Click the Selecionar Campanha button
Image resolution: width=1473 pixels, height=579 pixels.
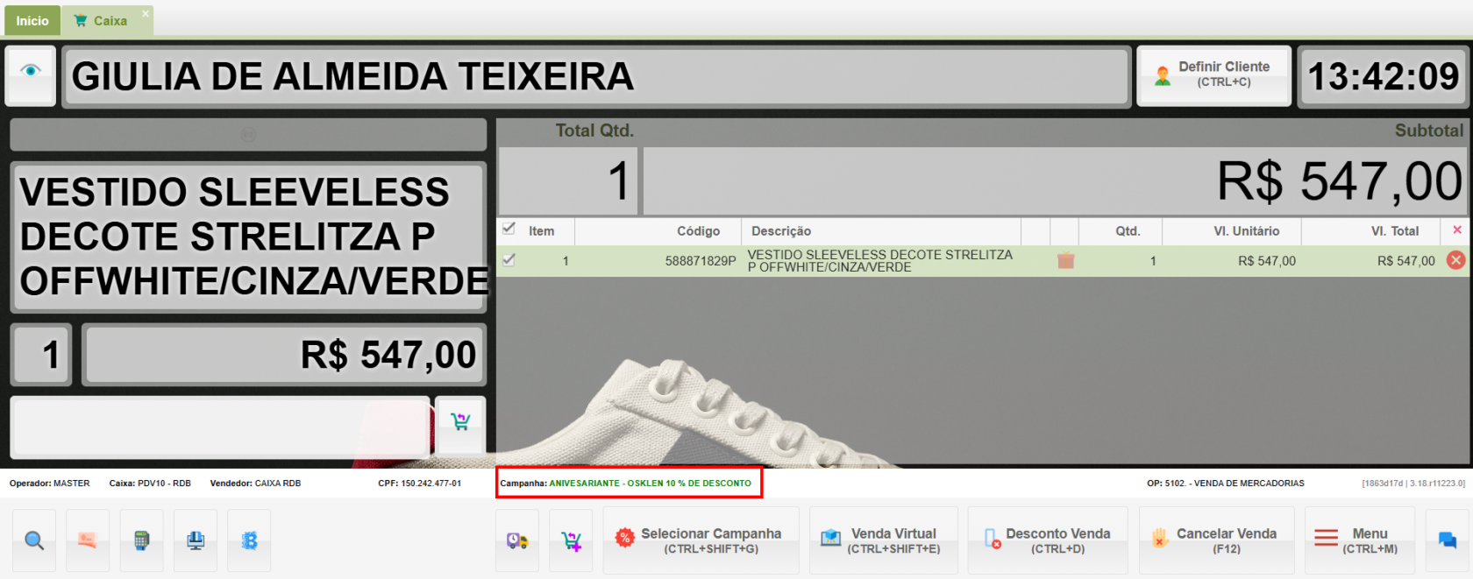pyautogui.click(x=701, y=540)
